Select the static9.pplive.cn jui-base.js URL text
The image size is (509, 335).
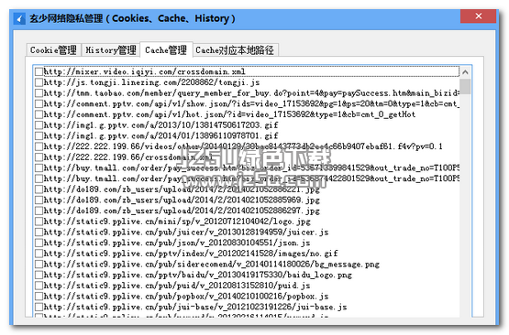(x=195, y=307)
